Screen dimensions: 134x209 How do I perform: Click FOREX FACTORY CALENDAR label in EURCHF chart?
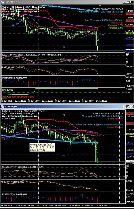click(108, 114)
